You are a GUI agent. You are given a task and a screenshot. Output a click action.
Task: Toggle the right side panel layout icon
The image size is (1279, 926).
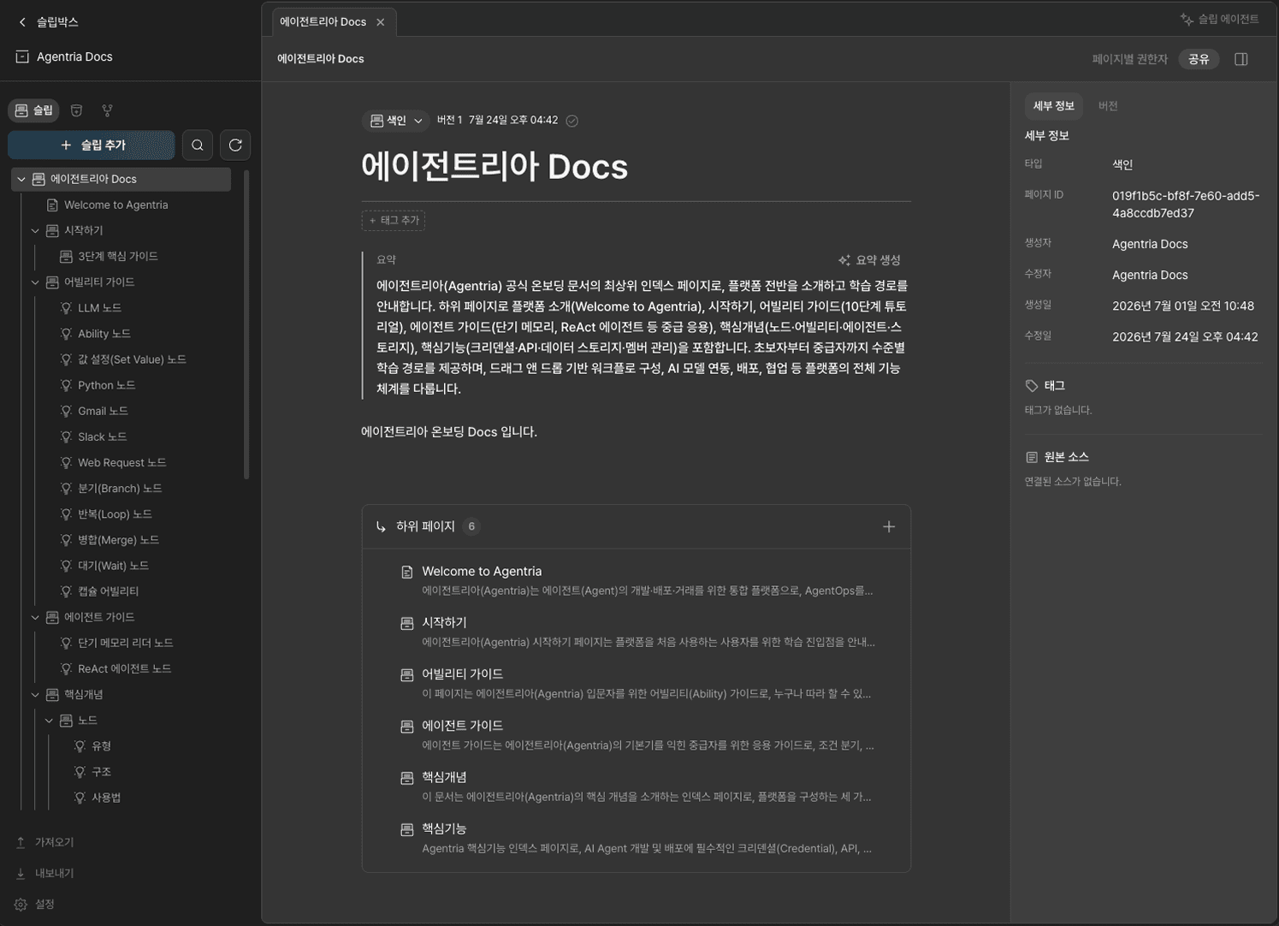pos(1241,59)
